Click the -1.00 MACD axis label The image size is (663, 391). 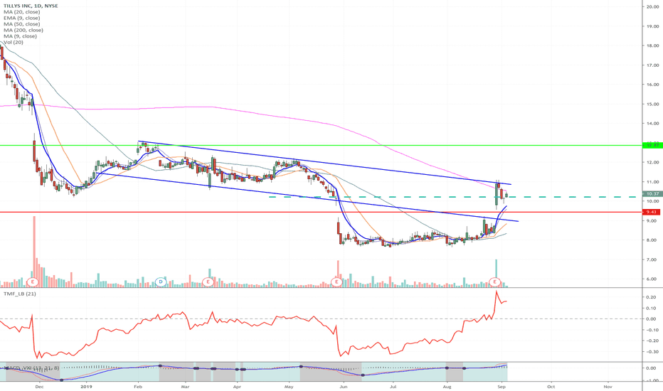[651, 381]
